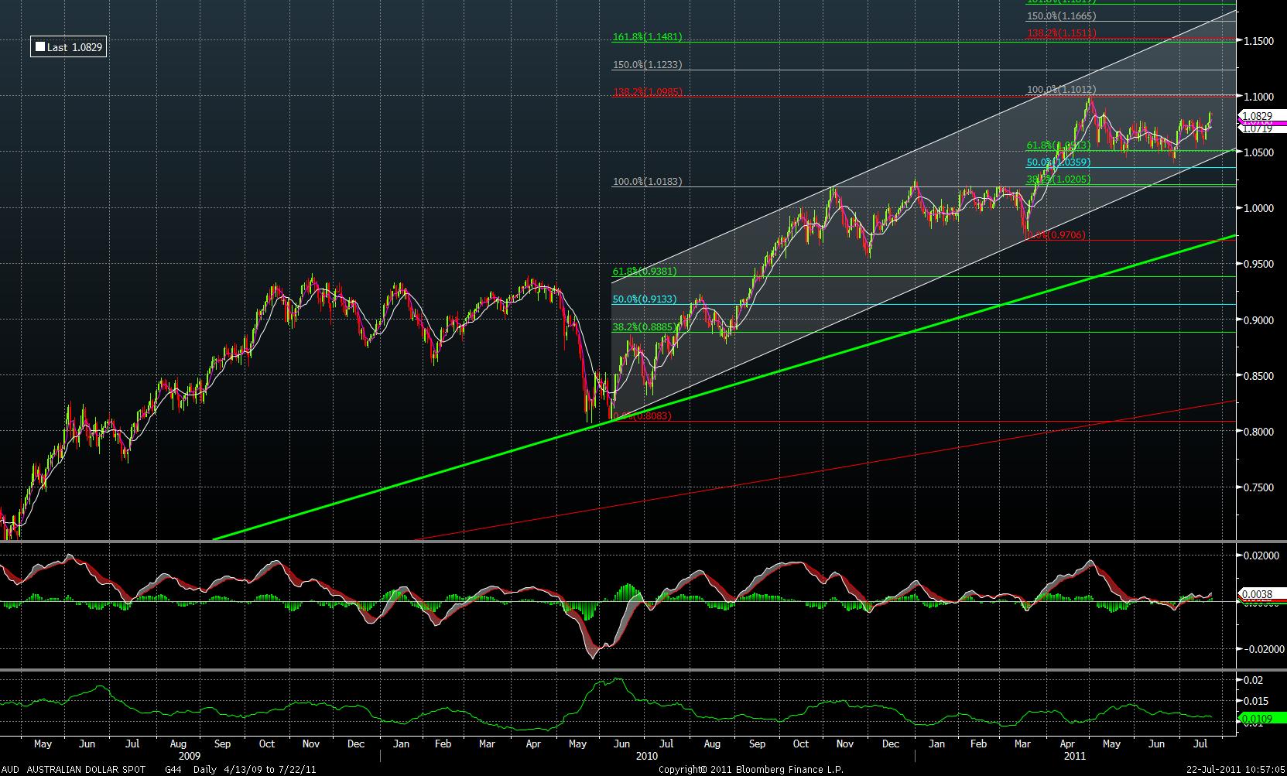Select the 161.8%(1.1481) Fibonacci label
1287x776 pixels.
pos(647,37)
